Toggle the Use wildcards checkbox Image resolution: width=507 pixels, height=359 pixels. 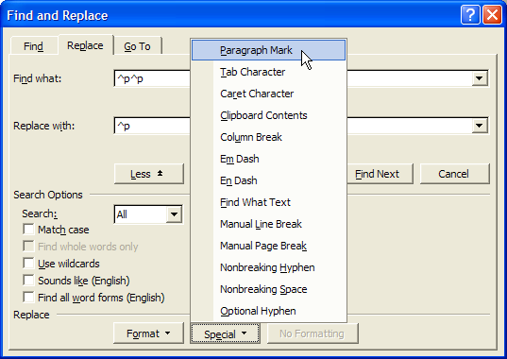[28, 264]
